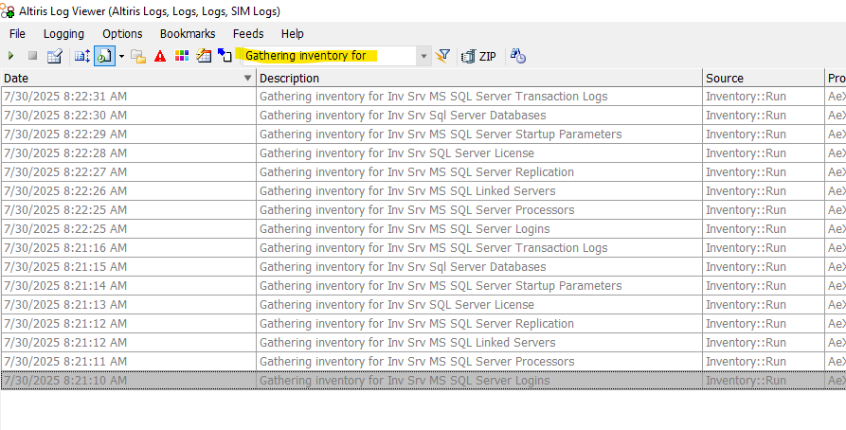Open the File menu
This screenshot has width=846, height=430.
[x=17, y=33]
